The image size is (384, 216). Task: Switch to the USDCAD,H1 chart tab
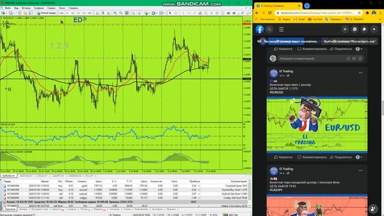26,176
